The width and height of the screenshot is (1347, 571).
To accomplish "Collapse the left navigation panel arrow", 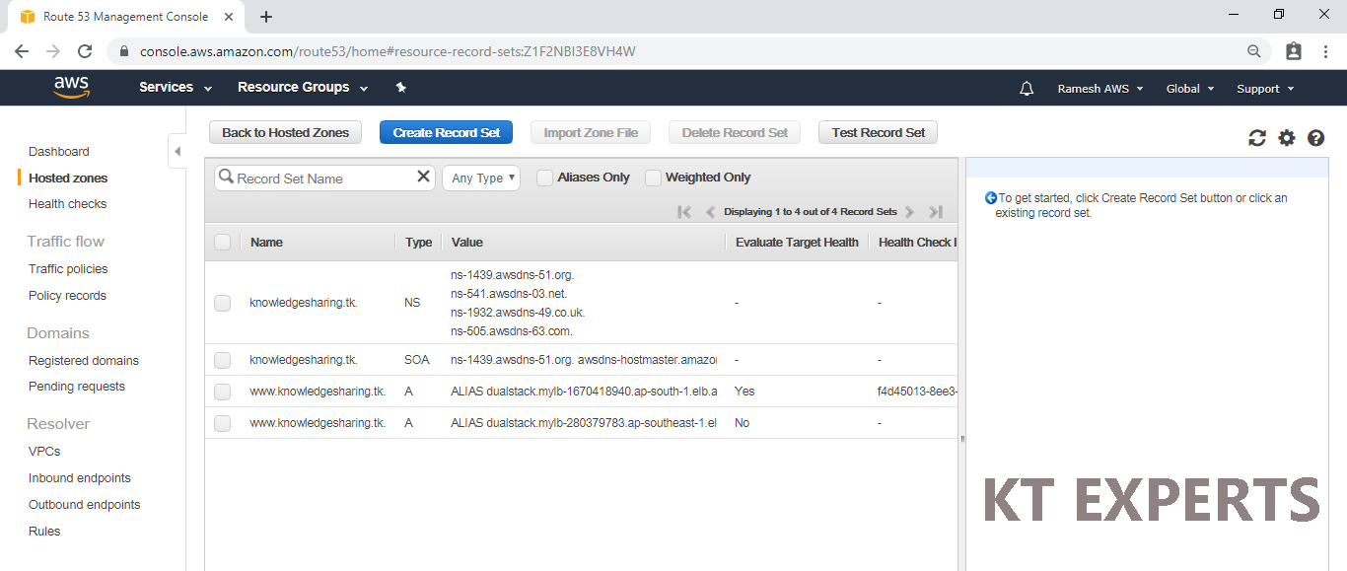I will coord(177,151).
